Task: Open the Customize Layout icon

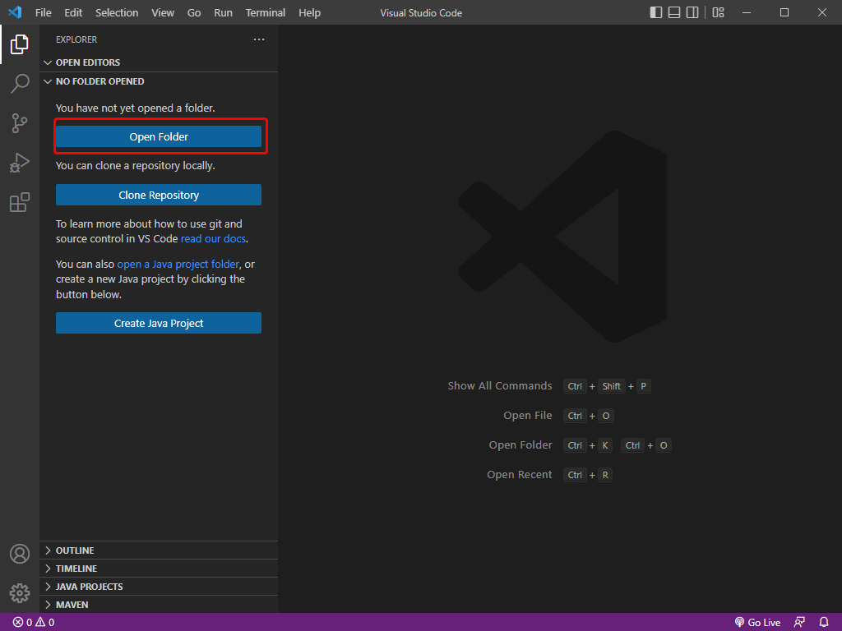Action: (x=718, y=12)
